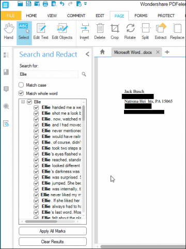Screen dimensions: 186x249
Task: Select 'Ellie would have railr' result text
Action: 61,136
